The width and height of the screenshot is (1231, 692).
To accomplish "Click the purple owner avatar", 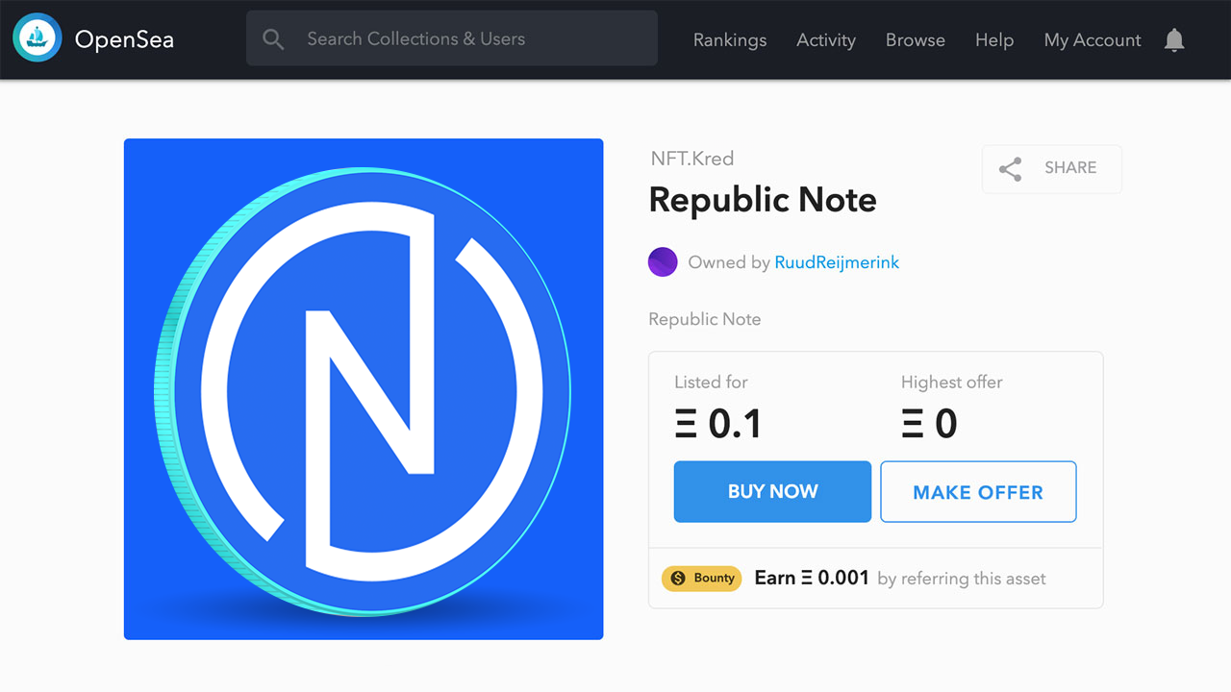I will [x=663, y=261].
